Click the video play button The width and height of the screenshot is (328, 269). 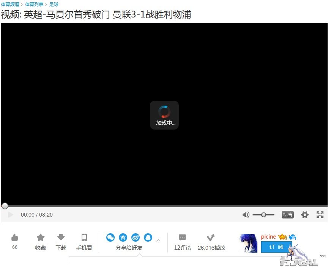click(x=10, y=215)
